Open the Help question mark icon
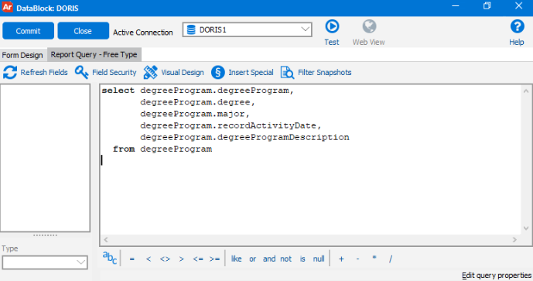 517,26
